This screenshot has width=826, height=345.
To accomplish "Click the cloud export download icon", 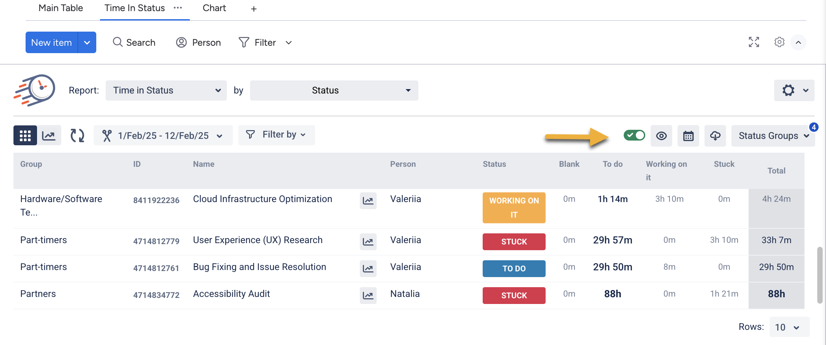I will [715, 136].
